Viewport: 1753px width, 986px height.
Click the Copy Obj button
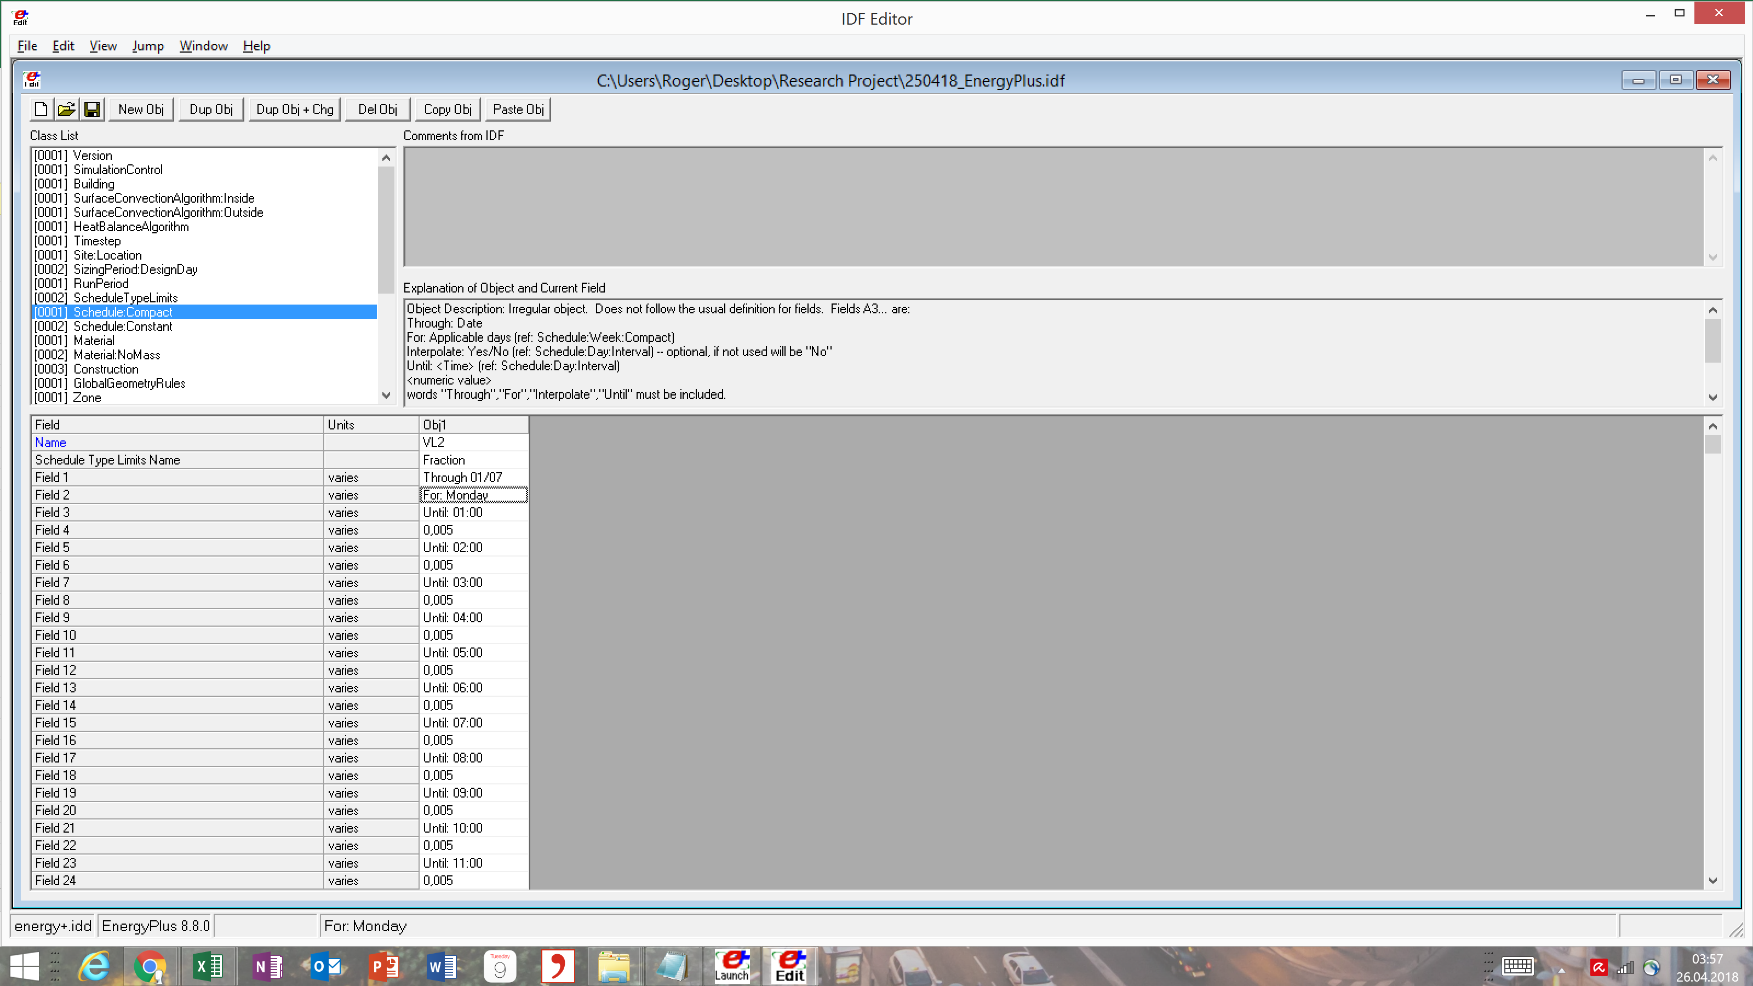point(448,110)
